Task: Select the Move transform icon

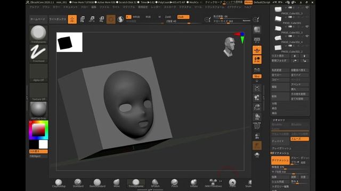Action: pos(82,19)
